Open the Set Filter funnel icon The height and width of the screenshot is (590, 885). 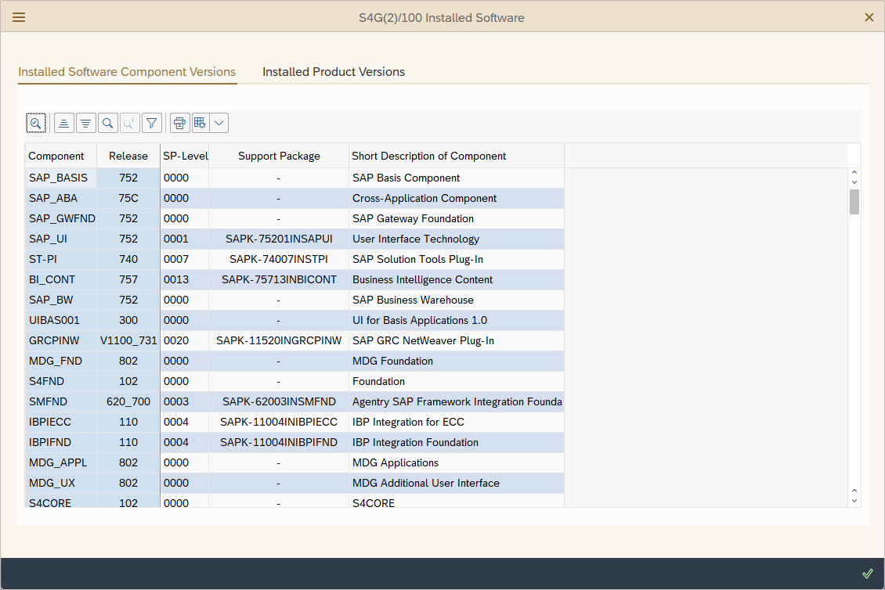[x=152, y=123]
